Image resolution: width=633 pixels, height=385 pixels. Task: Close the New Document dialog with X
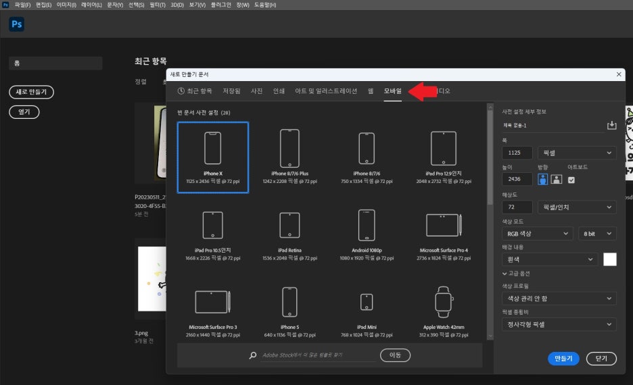pyautogui.click(x=619, y=74)
